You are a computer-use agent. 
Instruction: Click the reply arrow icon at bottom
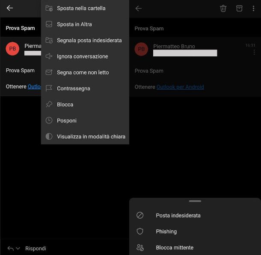point(10,248)
